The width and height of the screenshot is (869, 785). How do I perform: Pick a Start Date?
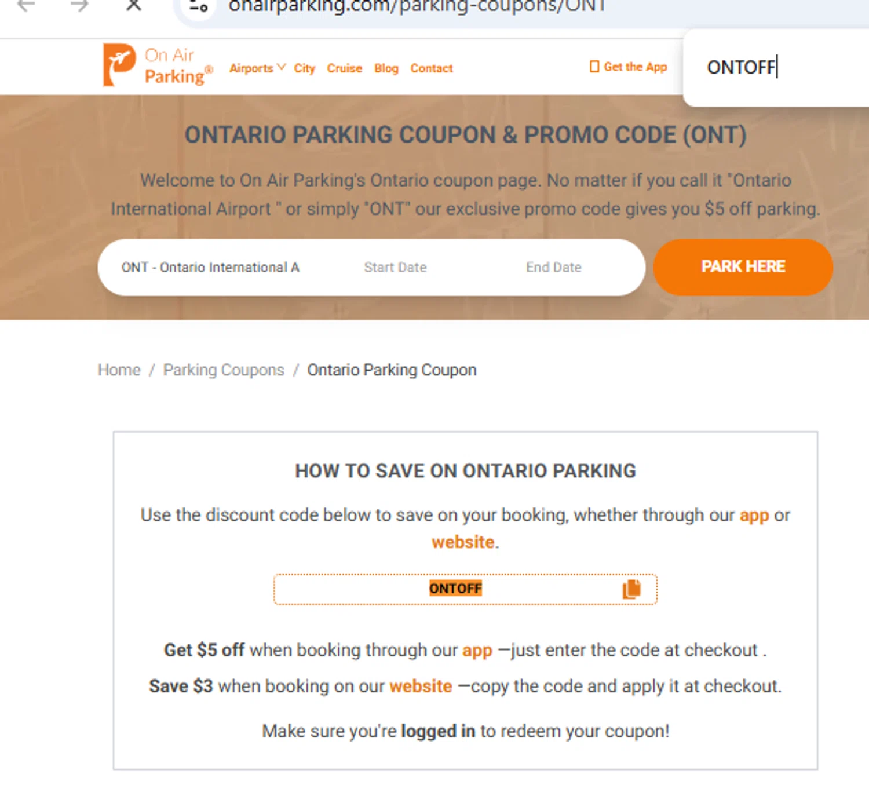[395, 267]
